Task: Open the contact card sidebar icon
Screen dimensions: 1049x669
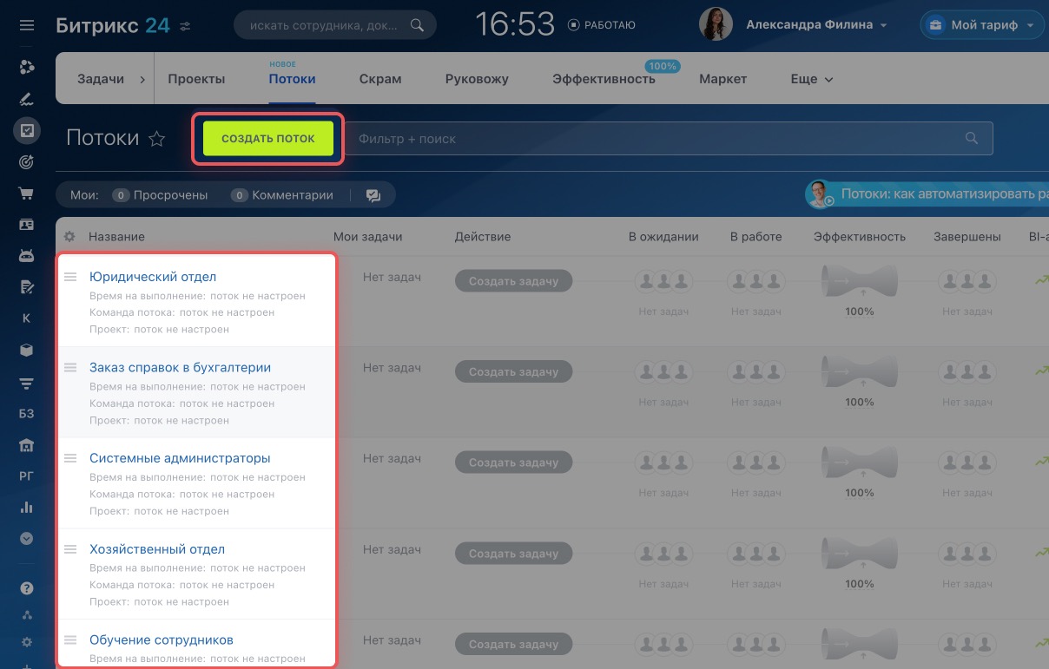Action: [x=27, y=225]
